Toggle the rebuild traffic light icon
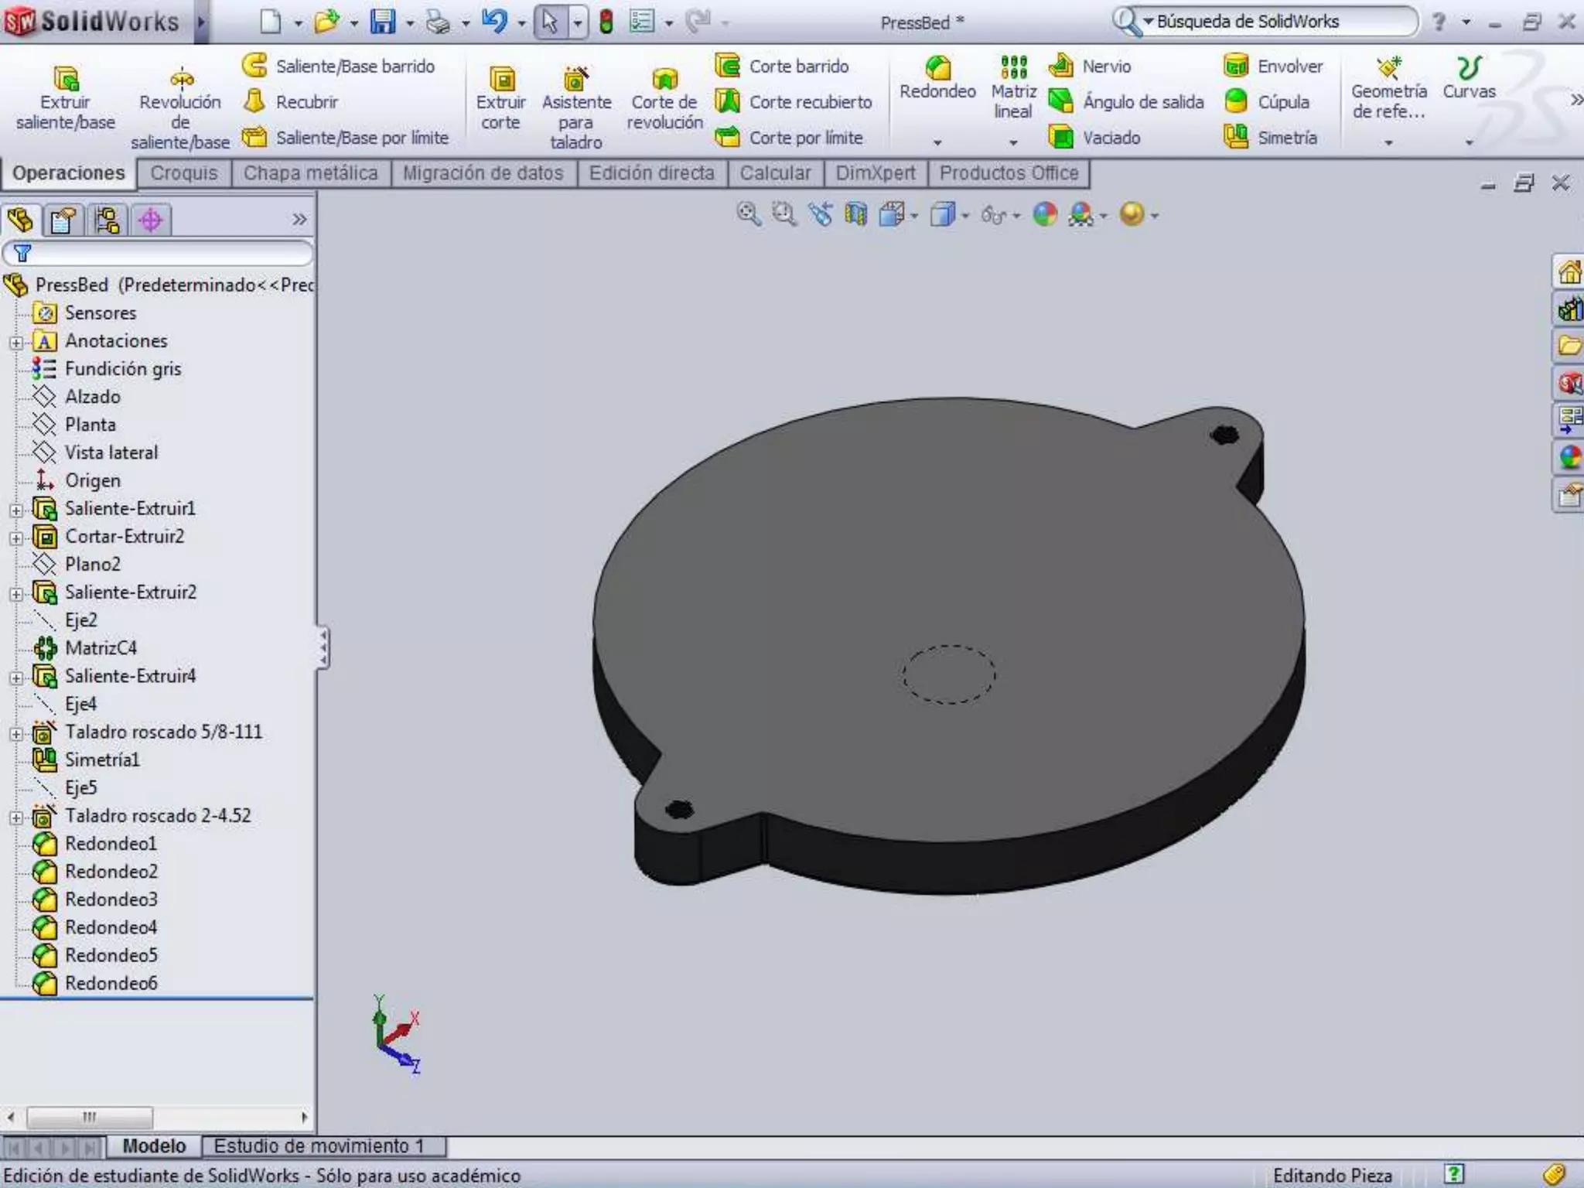The height and width of the screenshot is (1188, 1584). 606,22
